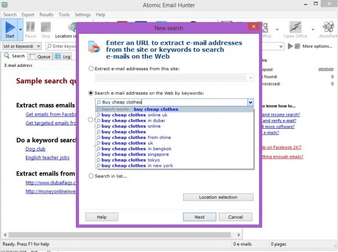Click the Help button in dialog
The image size is (338, 252).
tap(101, 217)
